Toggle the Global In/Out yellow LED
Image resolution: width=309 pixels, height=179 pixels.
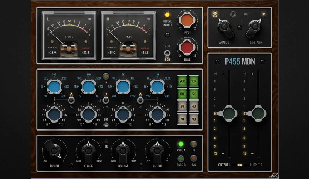(x=167, y=14)
